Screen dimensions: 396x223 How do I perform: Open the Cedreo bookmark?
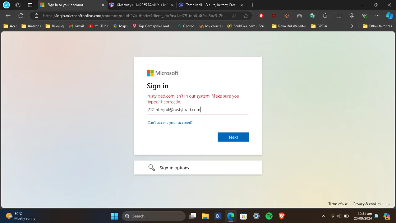(186, 26)
